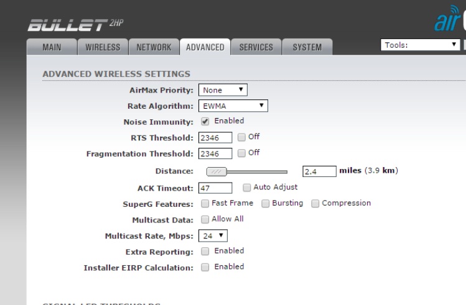Check Multicast Data Allow All

click(205, 219)
